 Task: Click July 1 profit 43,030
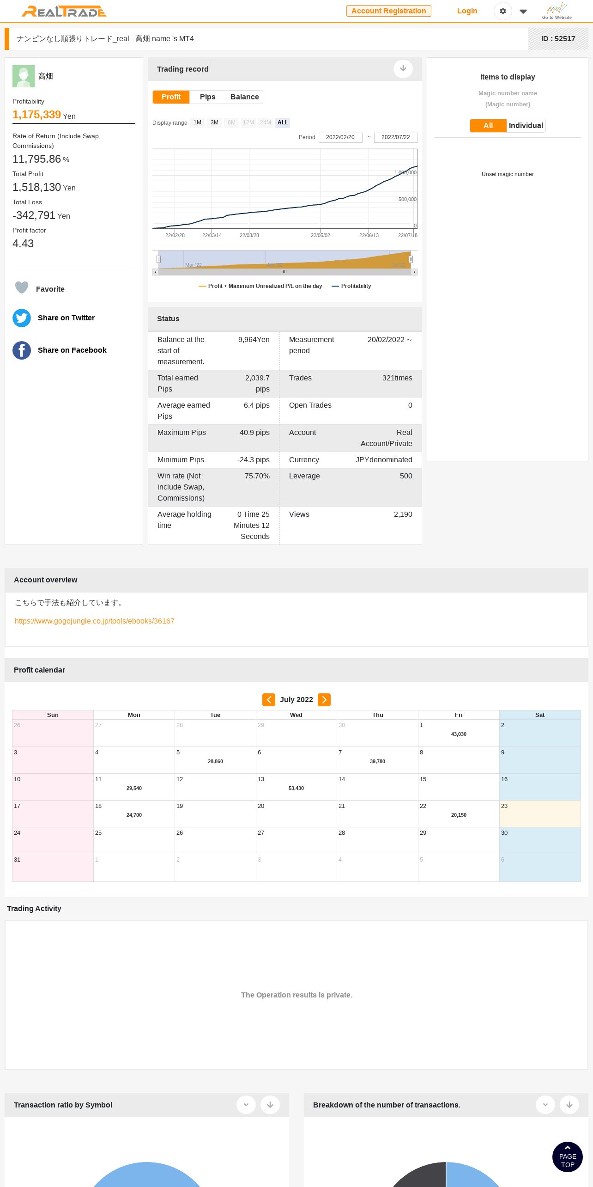pyautogui.click(x=459, y=734)
